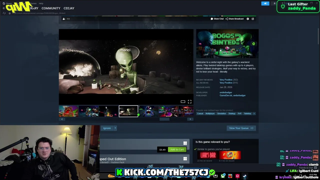Screen dimensions: 320x180
Task: Open the CEEJAY profile tab
Action: coord(69,8)
